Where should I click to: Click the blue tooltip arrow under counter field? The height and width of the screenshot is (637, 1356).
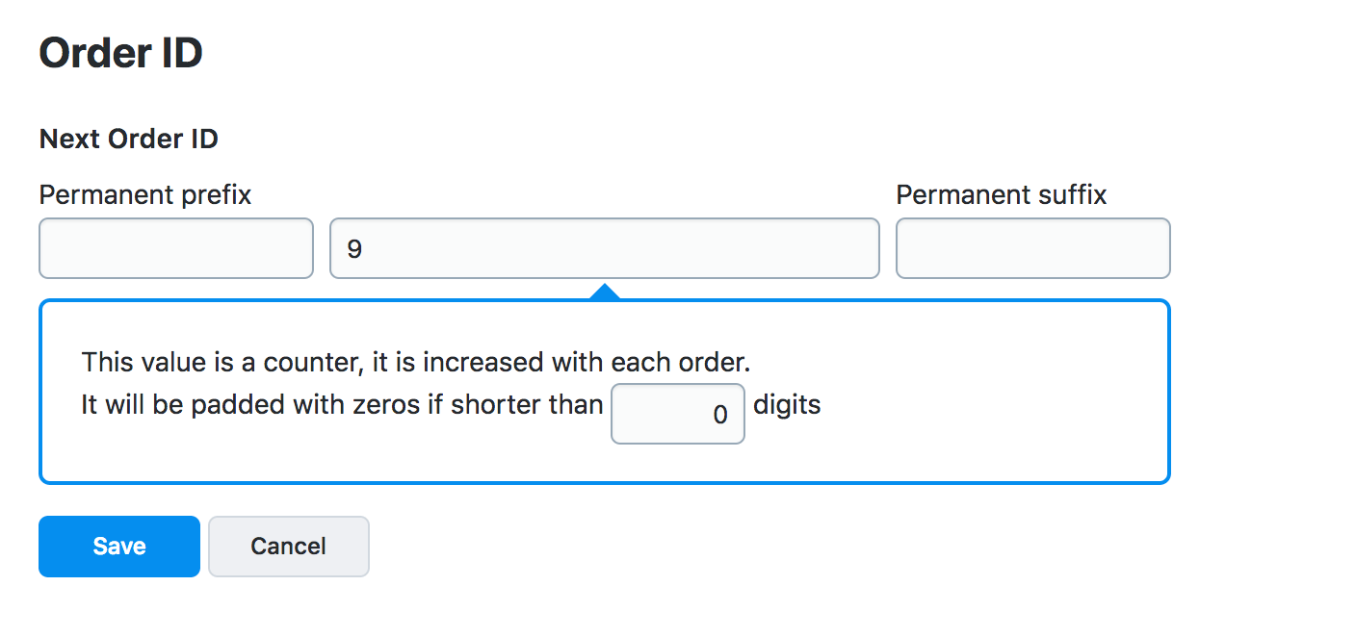(604, 292)
